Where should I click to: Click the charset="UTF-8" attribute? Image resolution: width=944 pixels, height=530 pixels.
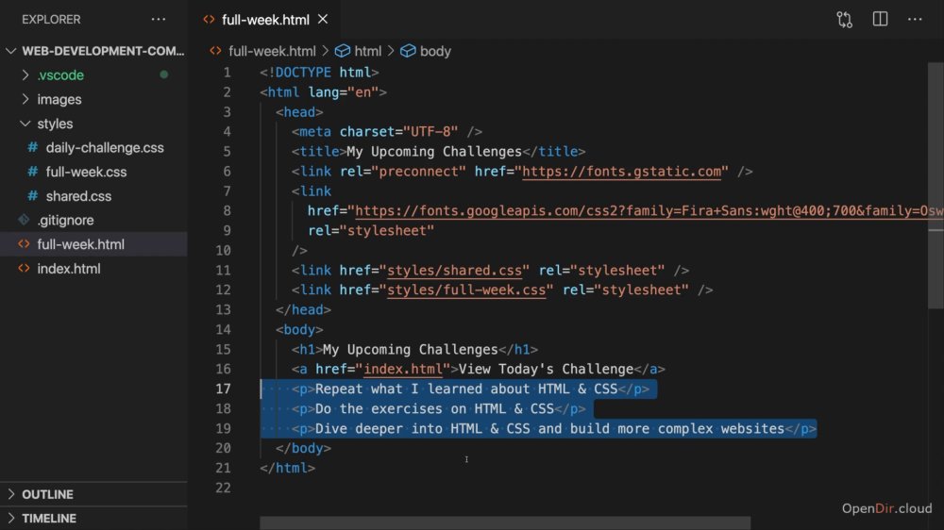click(398, 132)
